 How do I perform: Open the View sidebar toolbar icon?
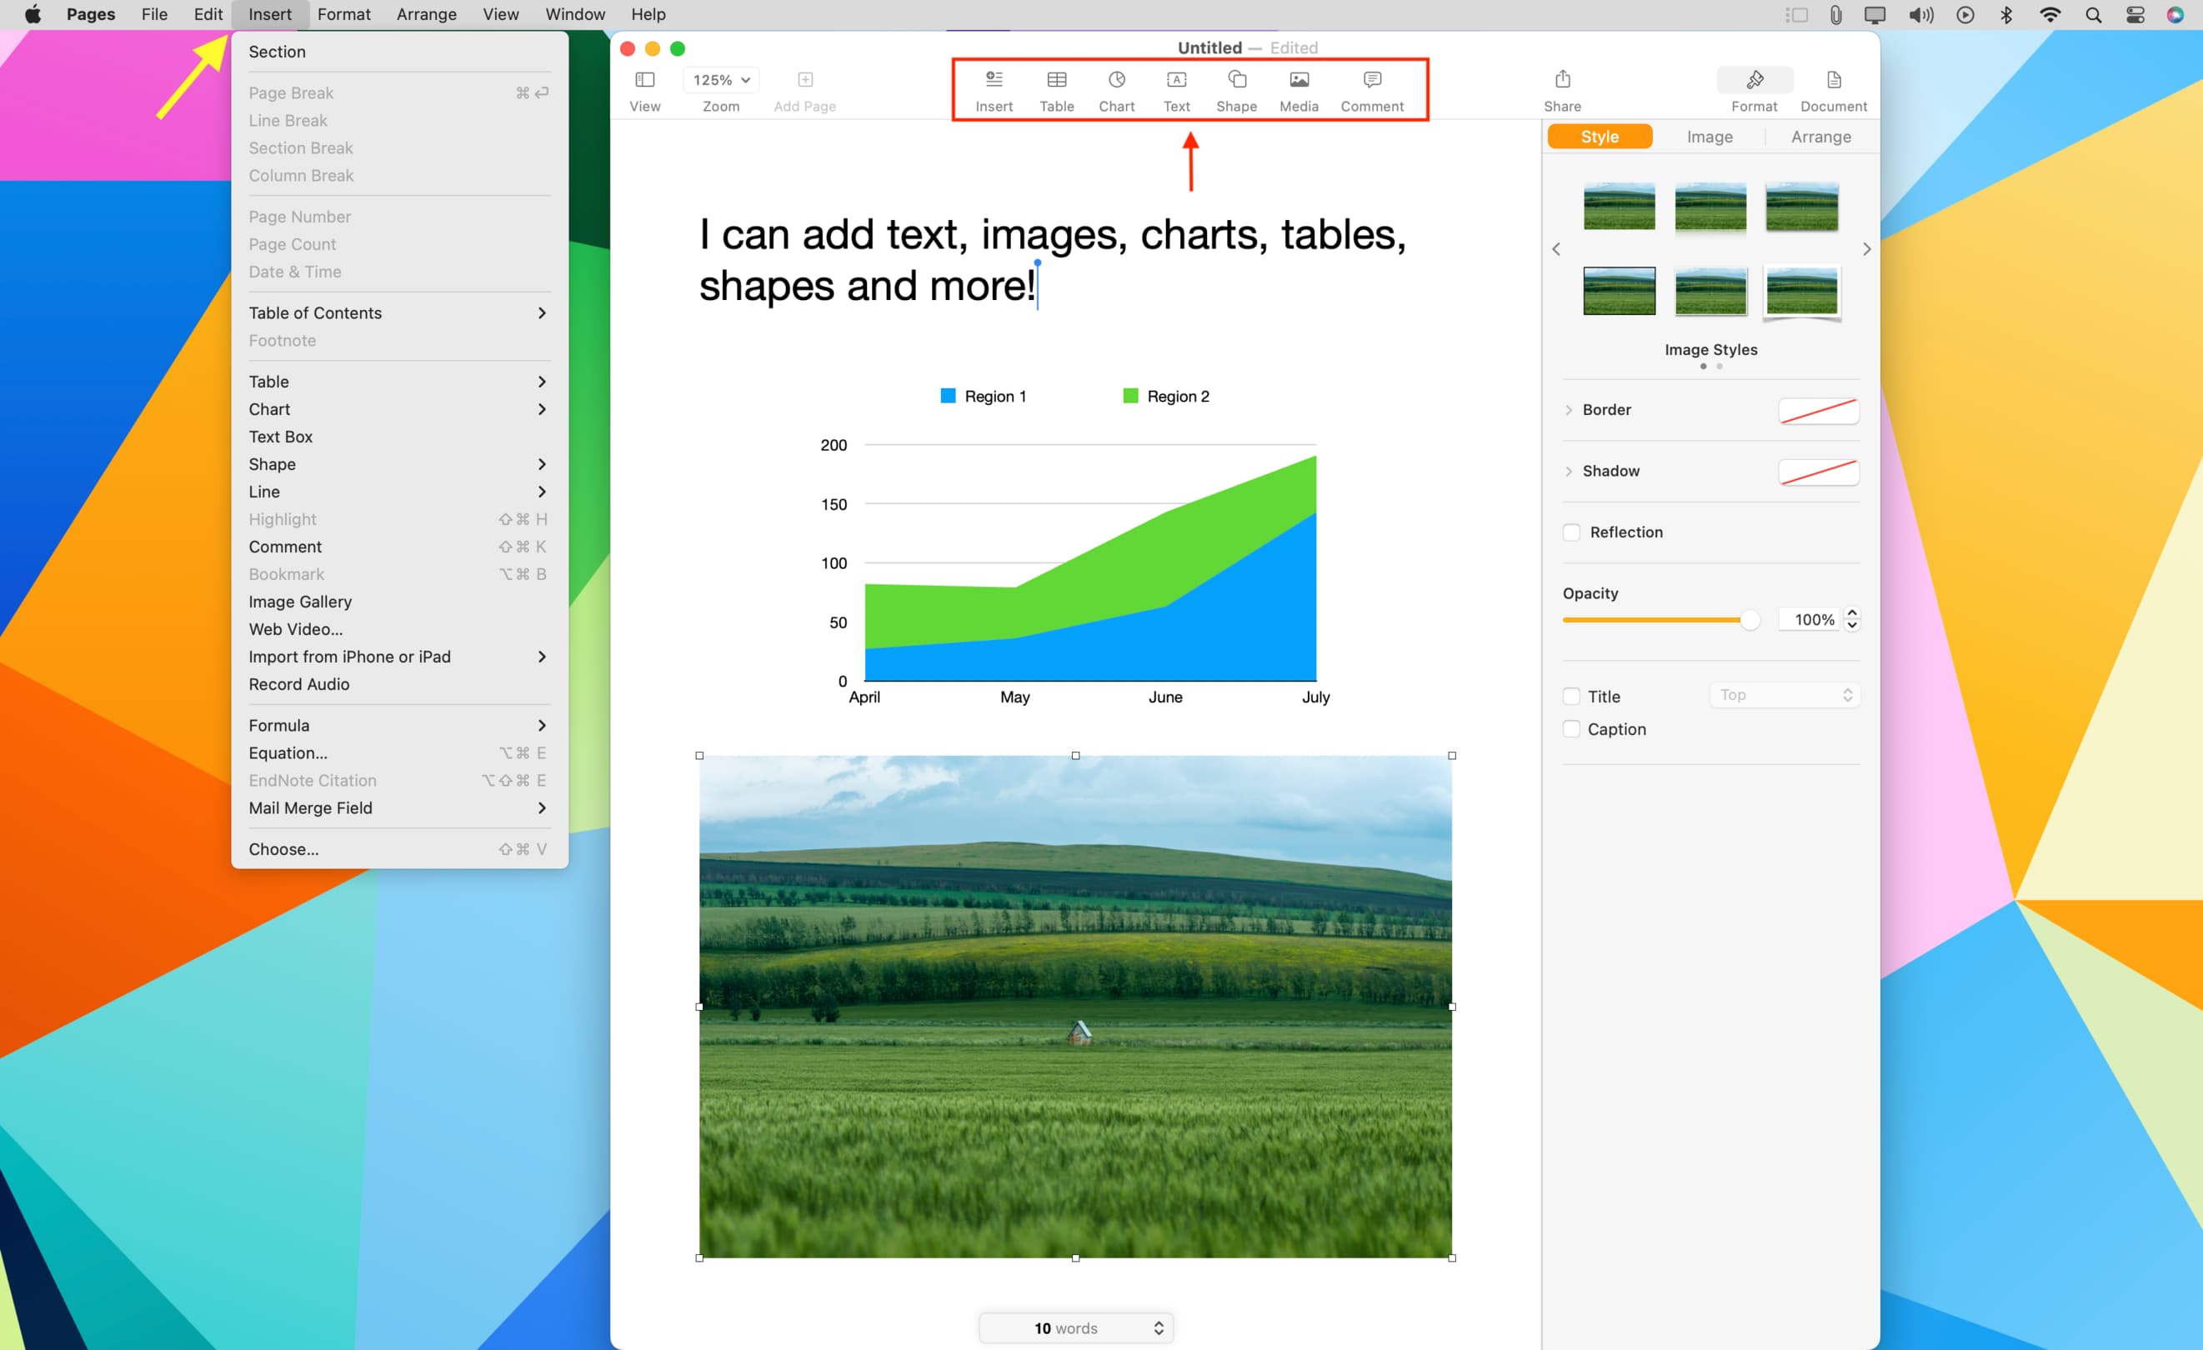pyautogui.click(x=644, y=79)
